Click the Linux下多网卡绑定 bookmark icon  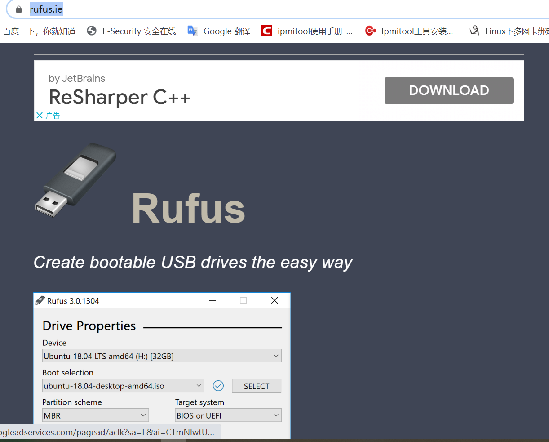pos(474,31)
